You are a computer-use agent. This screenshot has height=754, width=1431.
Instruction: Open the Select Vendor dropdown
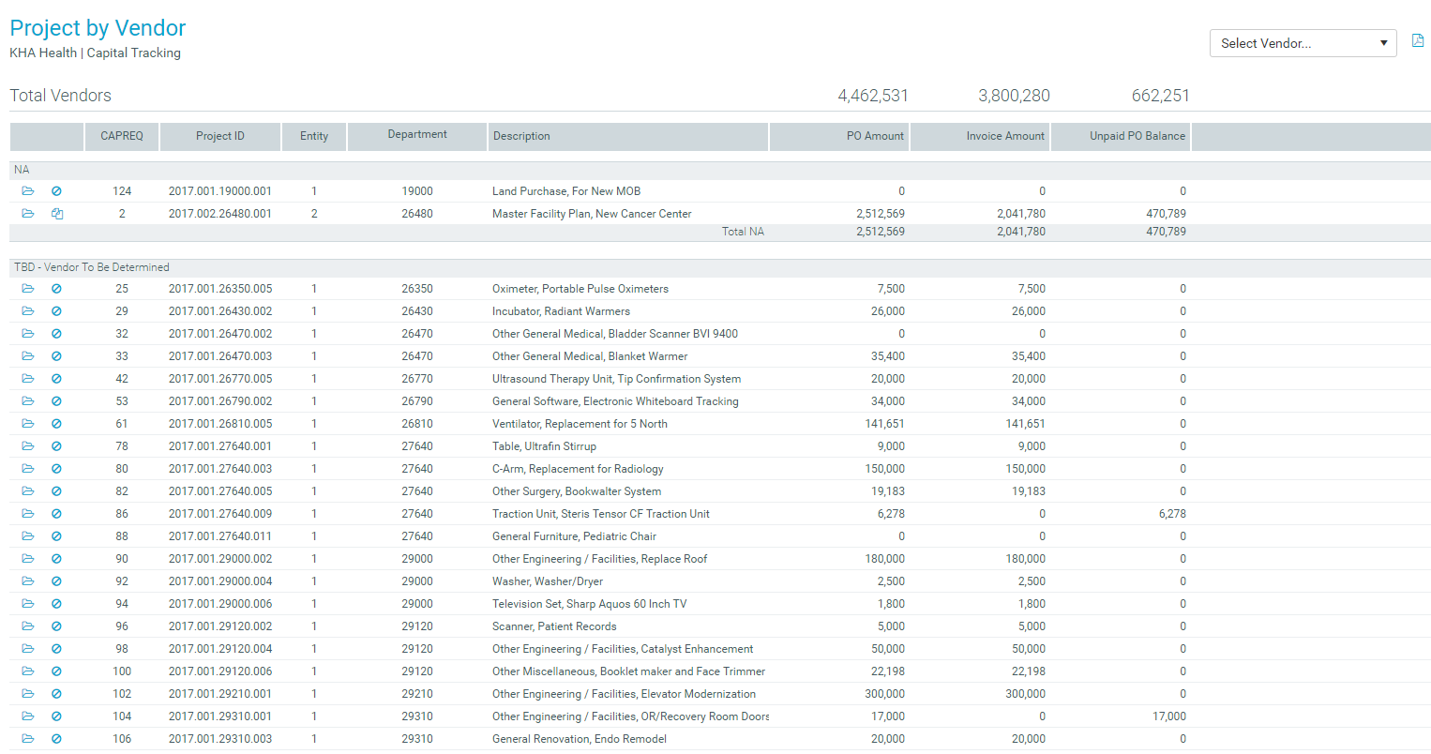(x=1303, y=43)
